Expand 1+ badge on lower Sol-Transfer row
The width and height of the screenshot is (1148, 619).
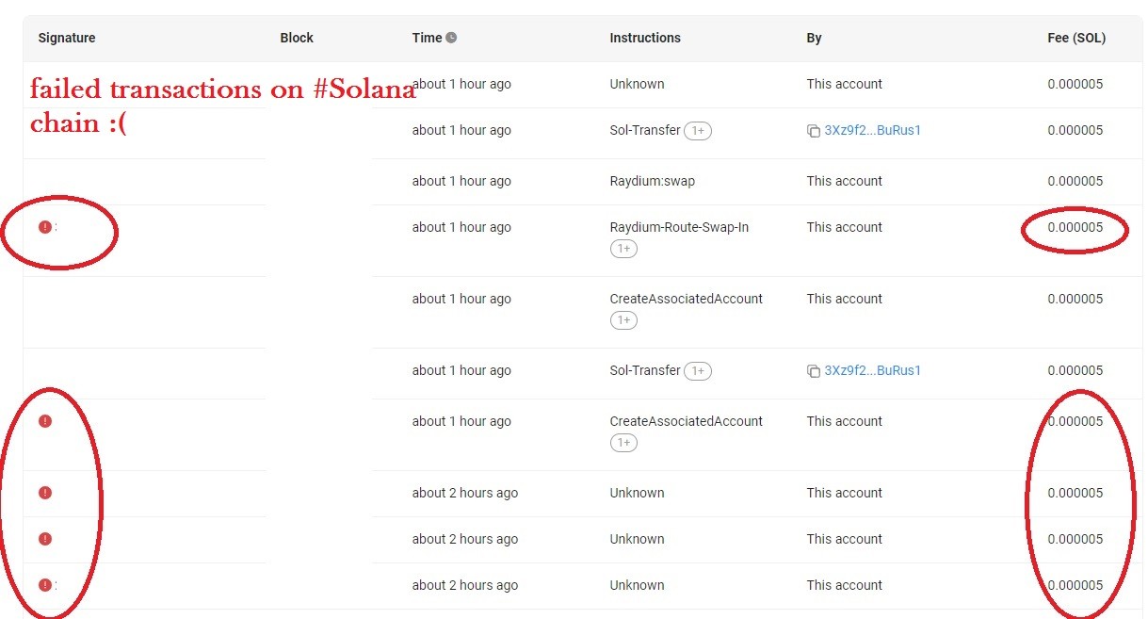click(698, 371)
